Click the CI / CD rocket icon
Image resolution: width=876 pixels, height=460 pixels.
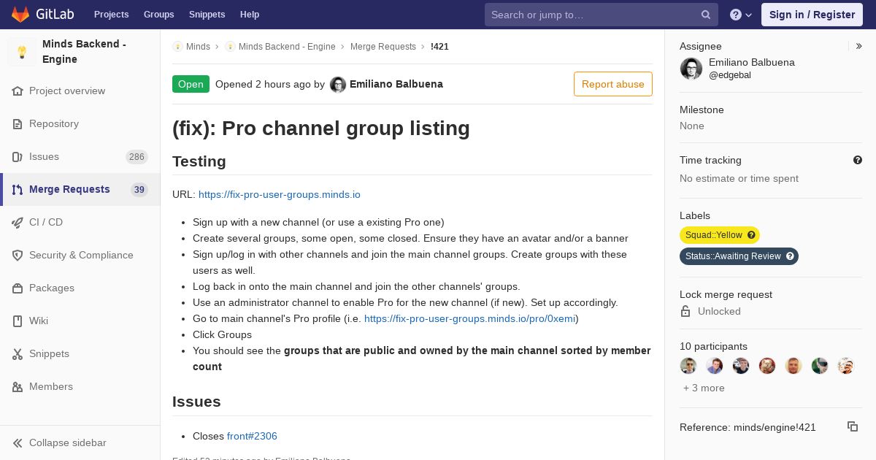point(18,223)
